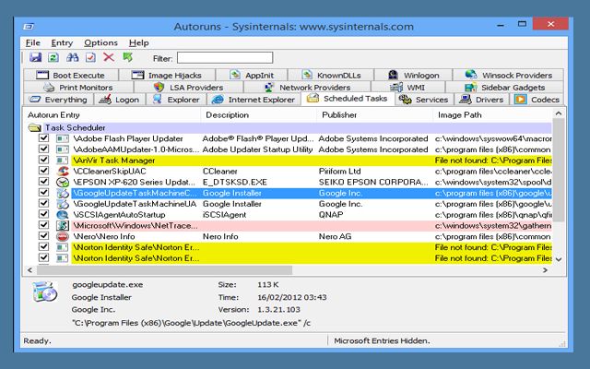Click the Refresh toolbar icon
590x369 pixels.
coord(53,57)
